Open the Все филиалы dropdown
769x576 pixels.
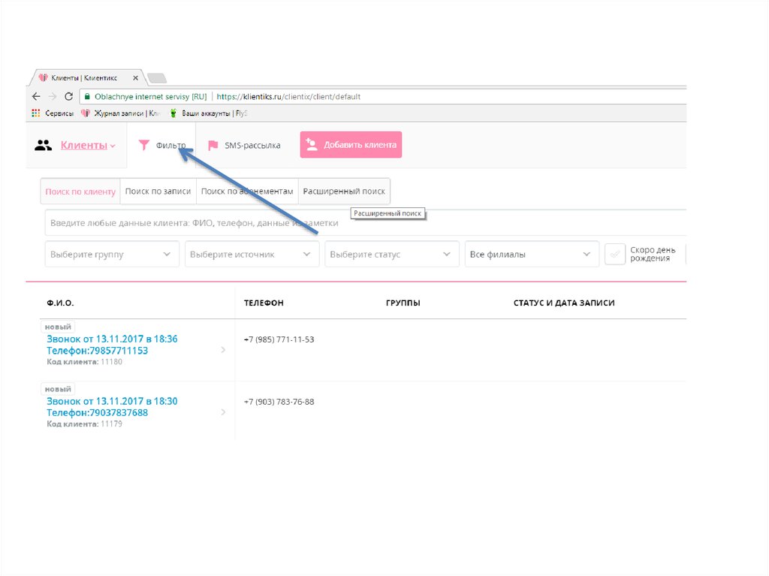click(531, 255)
